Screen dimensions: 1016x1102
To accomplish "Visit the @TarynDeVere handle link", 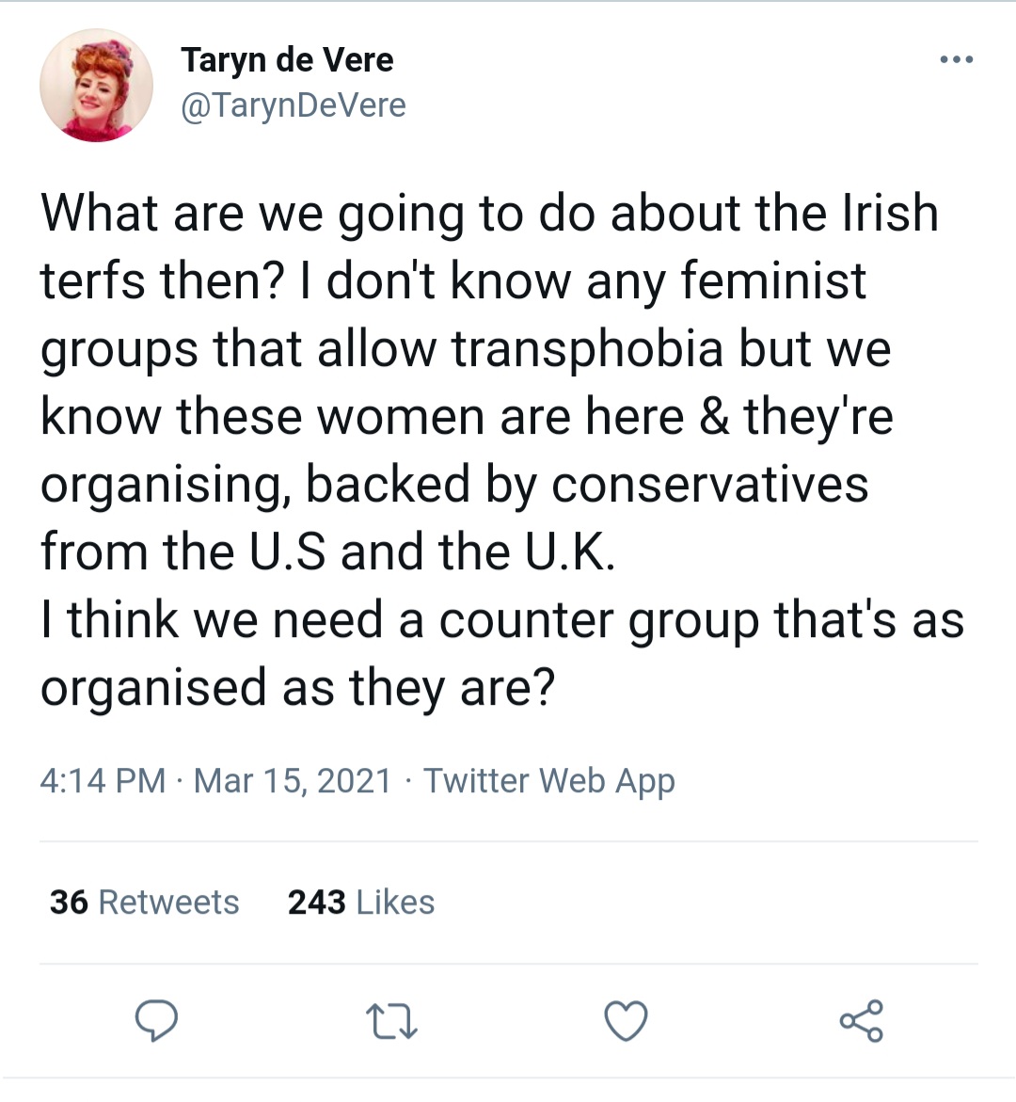I will 293,105.
